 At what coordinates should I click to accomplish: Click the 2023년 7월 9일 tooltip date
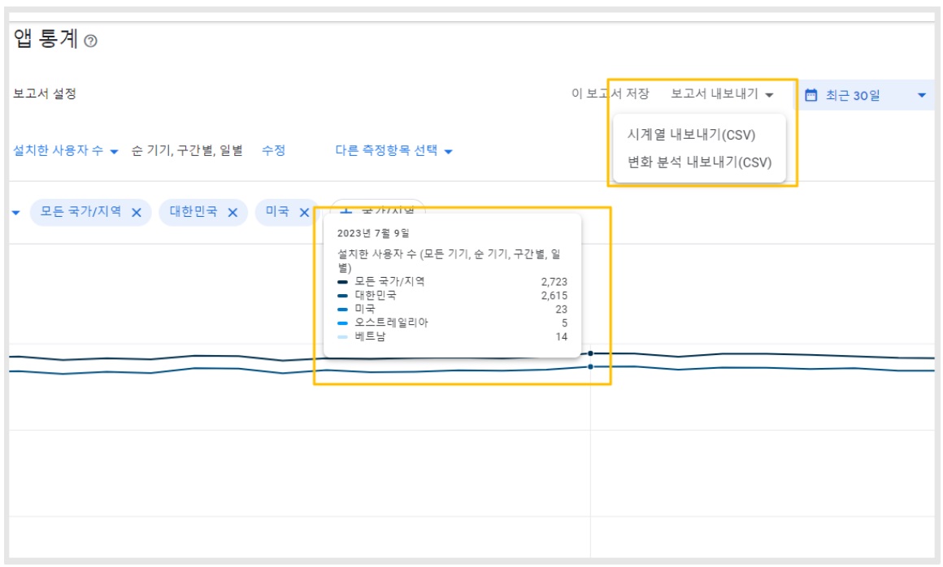point(373,233)
